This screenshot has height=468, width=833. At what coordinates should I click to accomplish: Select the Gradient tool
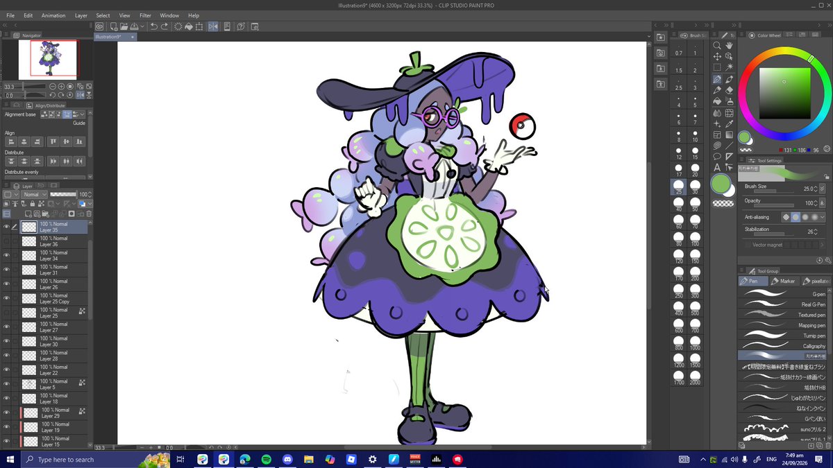click(730, 134)
